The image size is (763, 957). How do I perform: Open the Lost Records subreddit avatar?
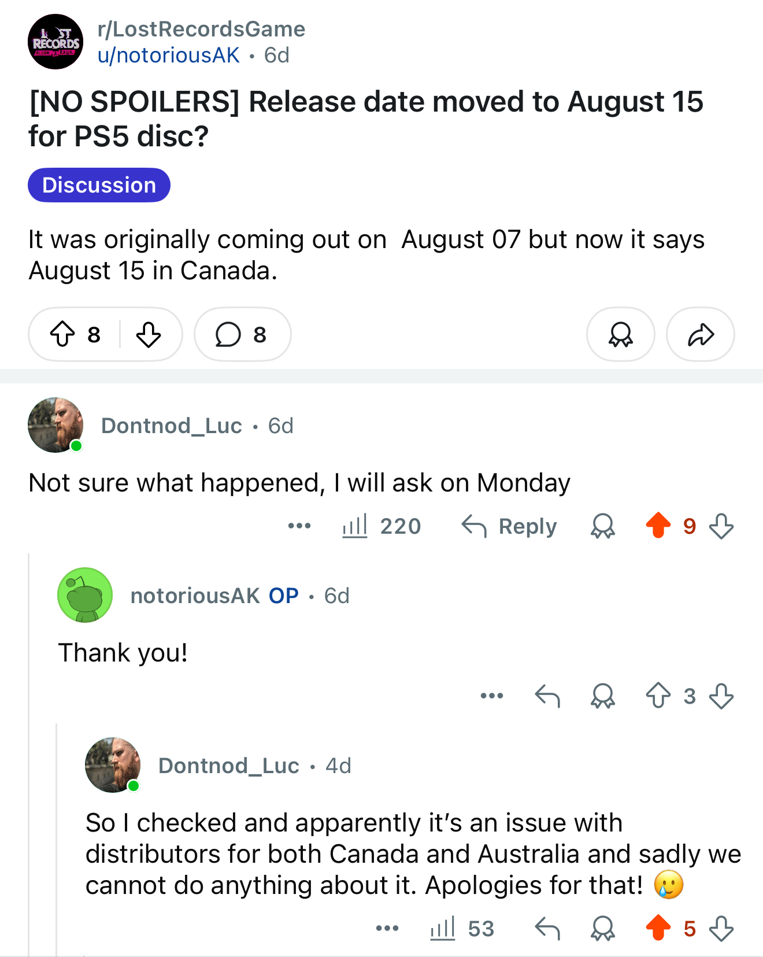click(55, 42)
